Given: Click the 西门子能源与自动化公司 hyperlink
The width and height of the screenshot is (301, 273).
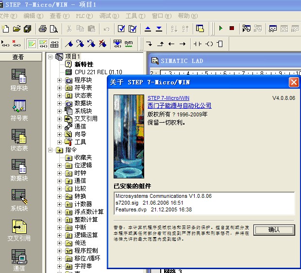Looking at the screenshot, I should 179,106.
